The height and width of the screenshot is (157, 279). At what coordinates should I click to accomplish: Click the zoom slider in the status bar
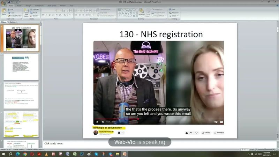tap(265, 150)
